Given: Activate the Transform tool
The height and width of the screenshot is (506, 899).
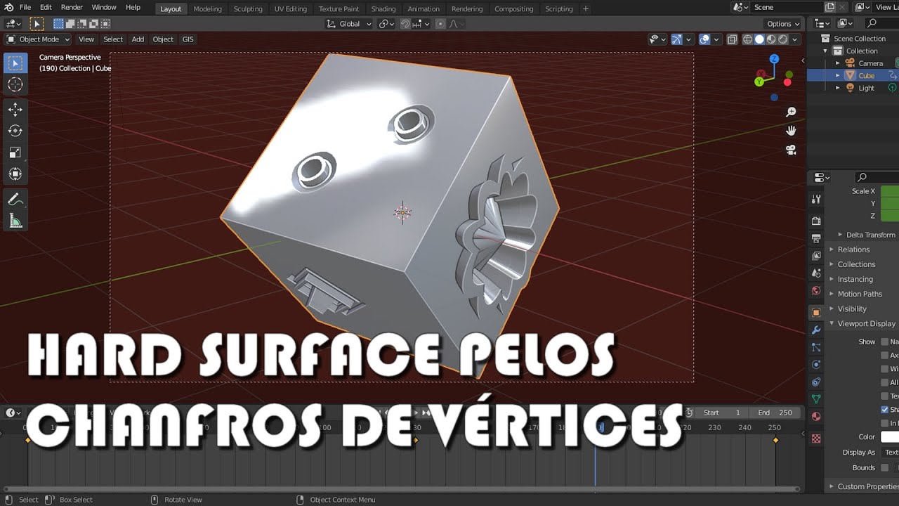Looking at the screenshot, I should [x=15, y=174].
